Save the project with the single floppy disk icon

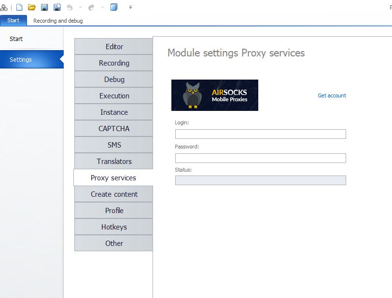44,7
